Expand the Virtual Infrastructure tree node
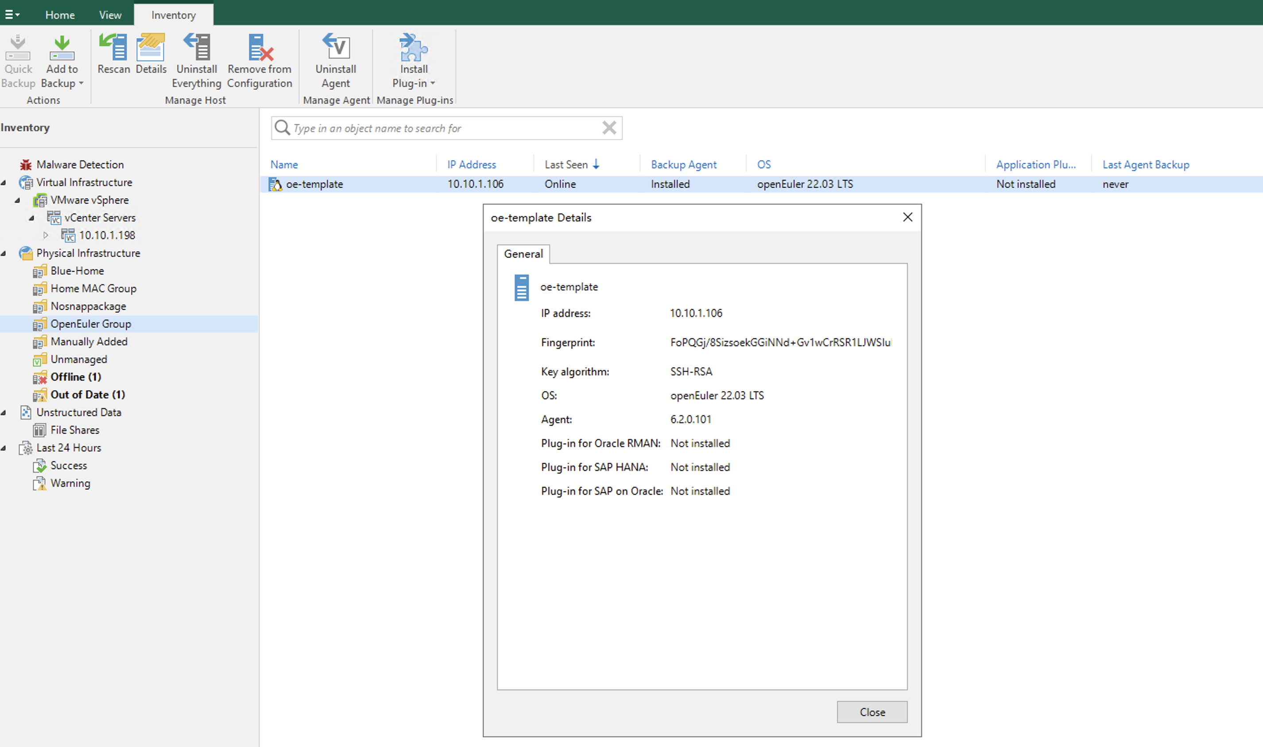This screenshot has width=1263, height=747. pyautogui.click(x=6, y=181)
